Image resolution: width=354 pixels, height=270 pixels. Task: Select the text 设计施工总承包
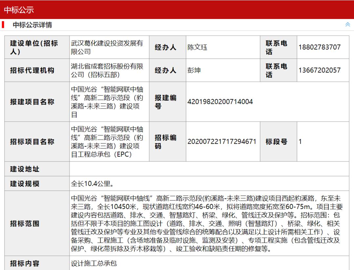coord(94,263)
